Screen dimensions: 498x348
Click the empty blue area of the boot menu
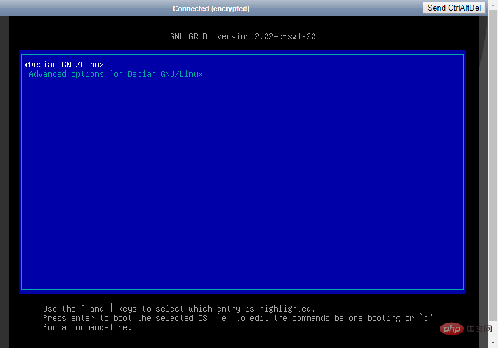click(x=243, y=184)
